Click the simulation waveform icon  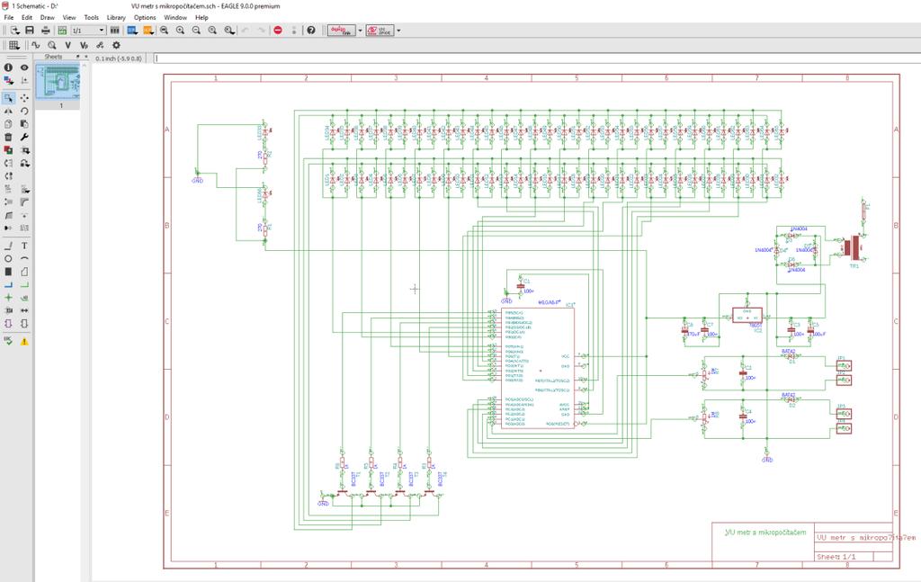click(36, 45)
